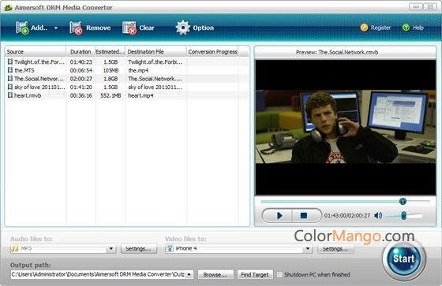
Task: Select destination file heart.mp4
Action: [140, 95]
